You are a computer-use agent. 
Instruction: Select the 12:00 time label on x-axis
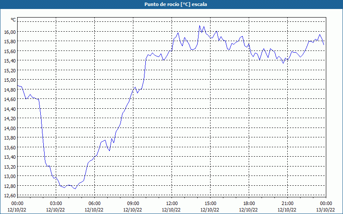point(172,204)
